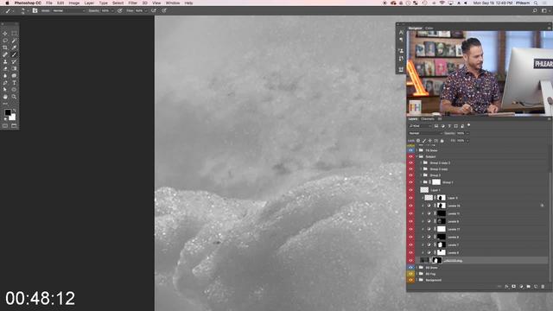The image size is (553, 311).
Task: Open the layer blend mode dropdown
Action: click(425, 133)
